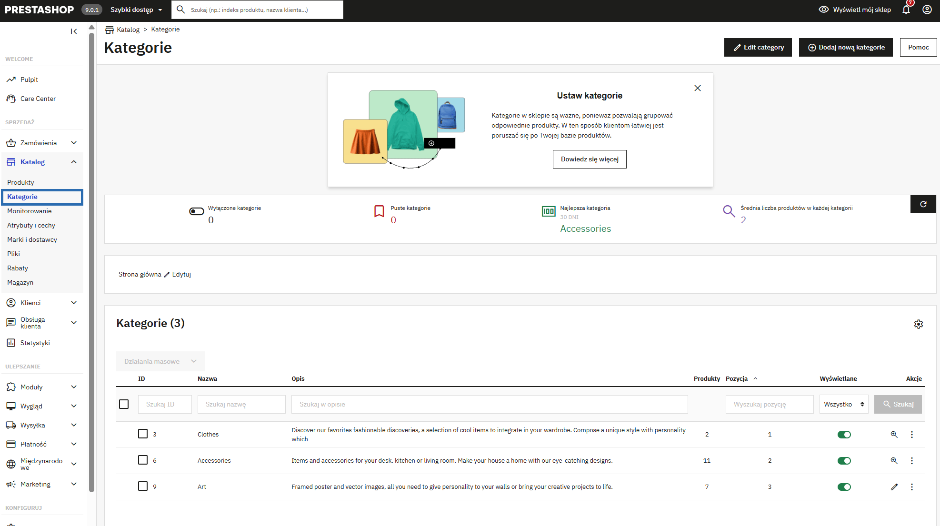Click the refresh icon on the KPI panel

point(923,204)
